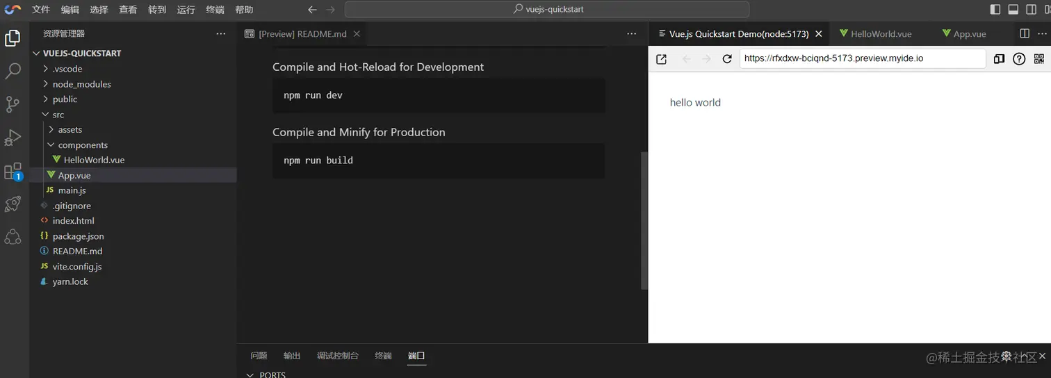Open README editor group more actions
This screenshot has width=1051, height=378.
click(x=631, y=33)
